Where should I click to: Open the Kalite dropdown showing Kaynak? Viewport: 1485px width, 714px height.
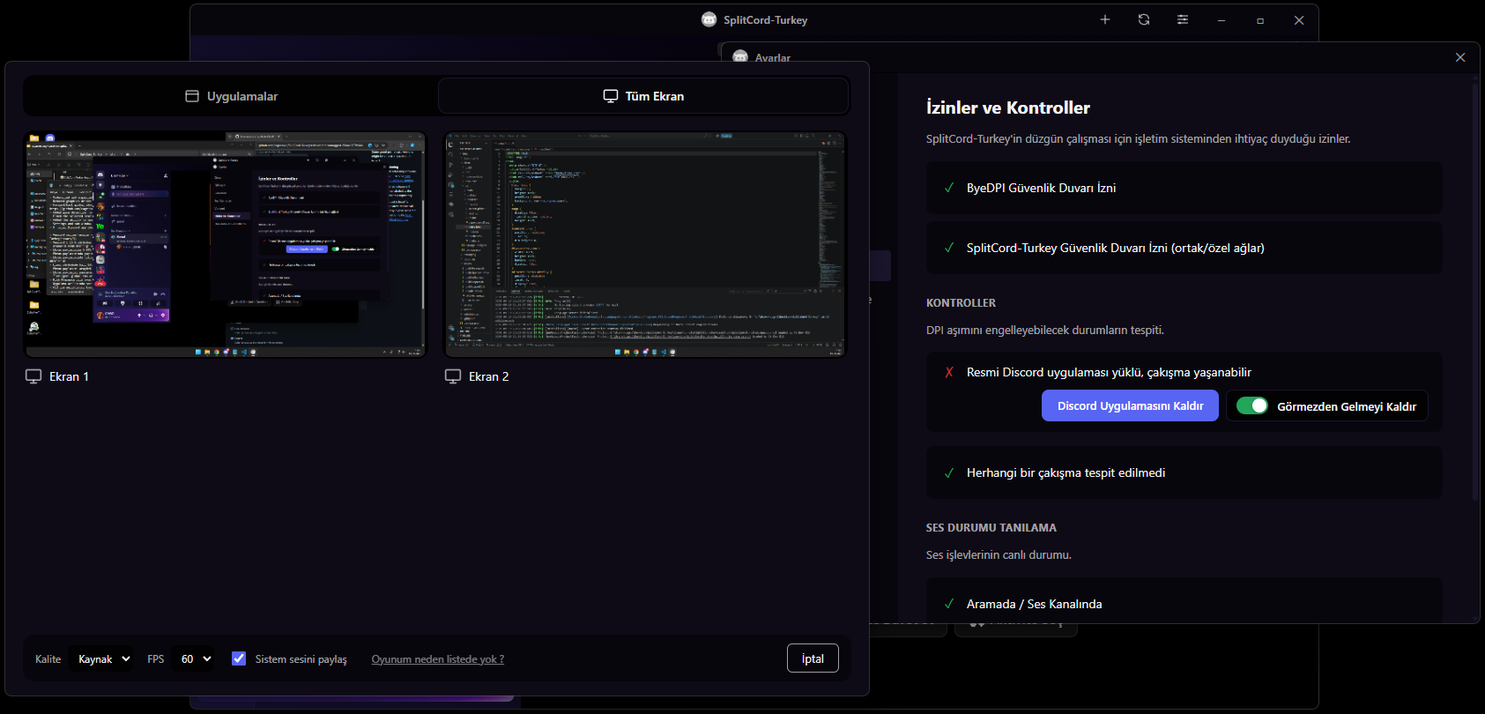click(101, 658)
